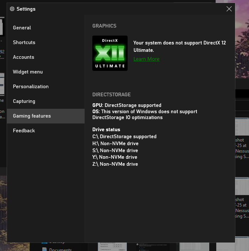The width and height of the screenshot is (249, 251).
Task: Click the Drive status heading
Action: pyautogui.click(x=106, y=129)
